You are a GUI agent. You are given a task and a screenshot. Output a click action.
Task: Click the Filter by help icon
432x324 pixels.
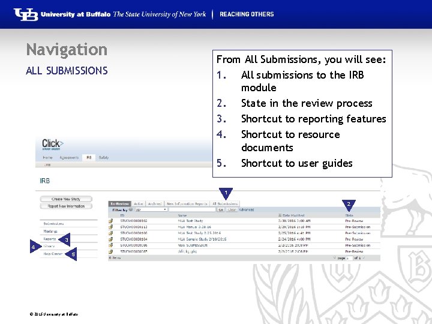(131, 209)
